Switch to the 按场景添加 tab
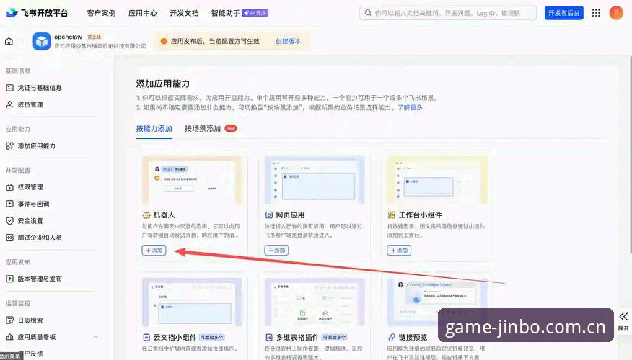This screenshot has width=632, height=360. coord(203,129)
